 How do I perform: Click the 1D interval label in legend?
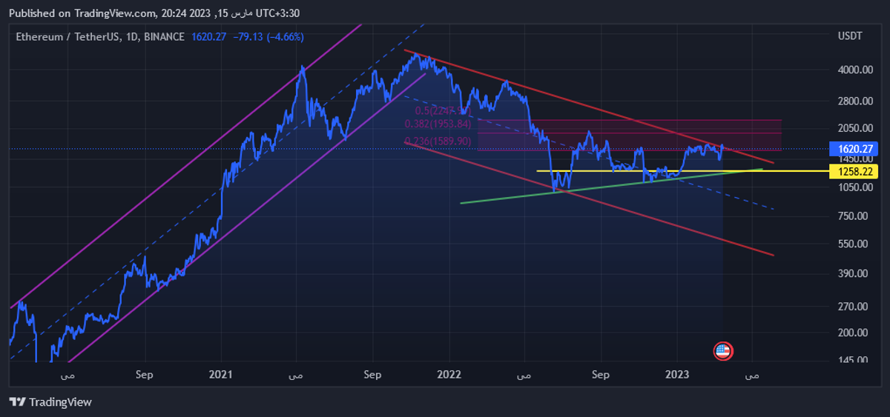[131, 36]
